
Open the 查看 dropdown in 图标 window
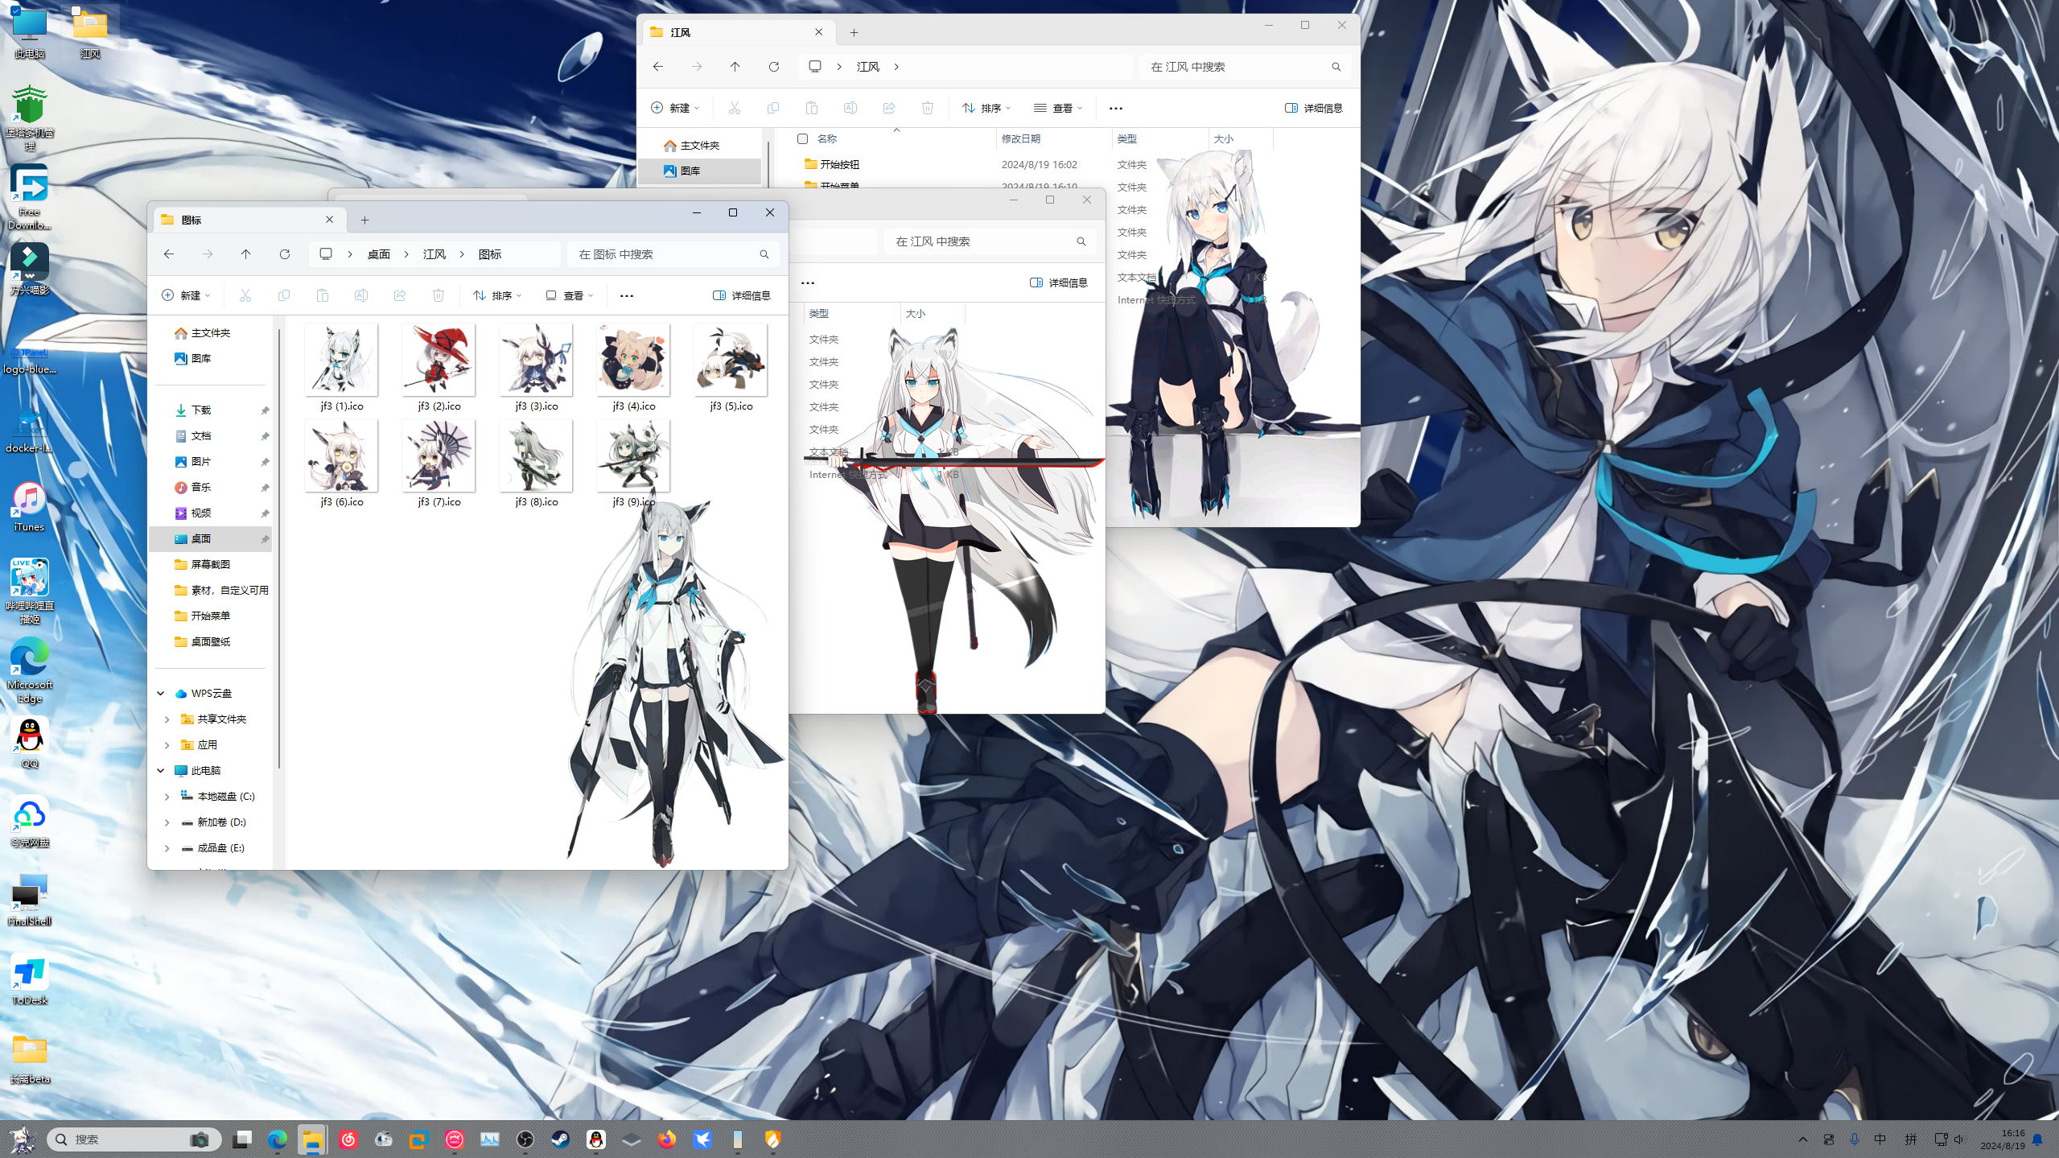(570, 295)
